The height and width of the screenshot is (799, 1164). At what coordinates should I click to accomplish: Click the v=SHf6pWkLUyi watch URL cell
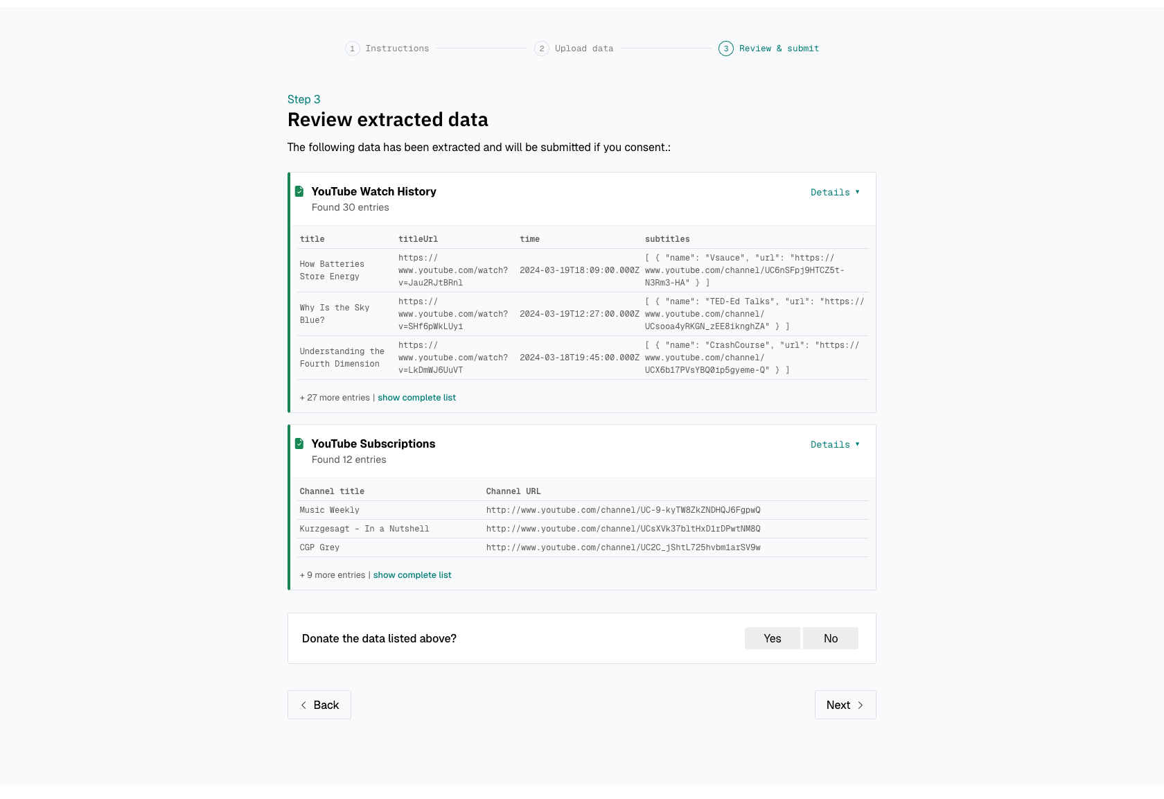(x=456, y=314)
